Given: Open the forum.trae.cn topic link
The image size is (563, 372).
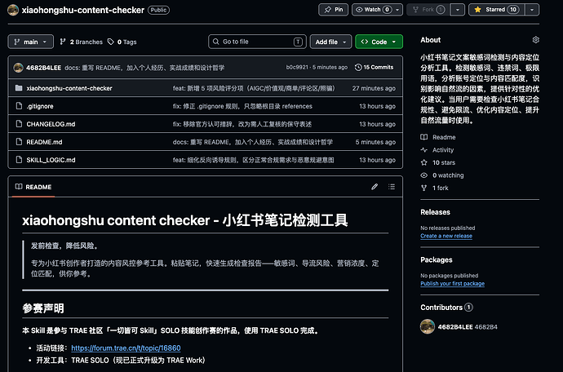Looking at the screenshot, I should tap(126, 348).
